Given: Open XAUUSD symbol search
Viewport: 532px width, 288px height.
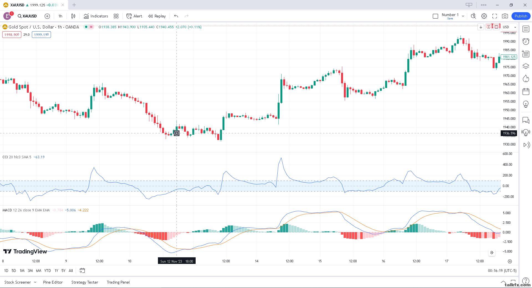Looking at the screenshot, I should tap(27, 16).
